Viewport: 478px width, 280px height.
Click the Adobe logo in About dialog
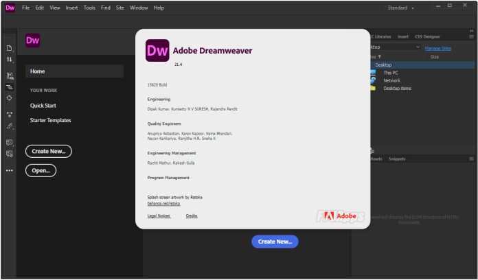point(340,216)
